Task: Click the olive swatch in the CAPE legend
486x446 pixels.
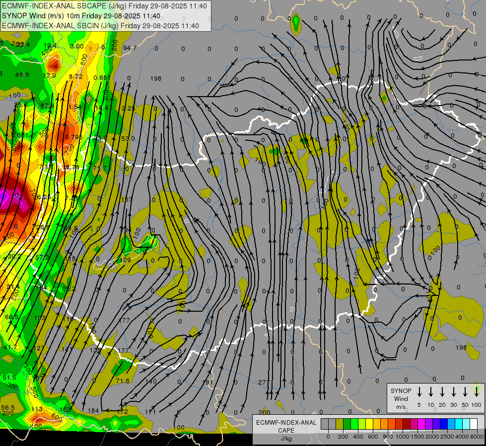Action: pyautogui.click(x=340, y=424)
